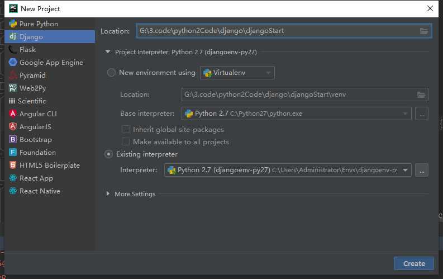
Task: Click the Create button
Action: [414, 263]
